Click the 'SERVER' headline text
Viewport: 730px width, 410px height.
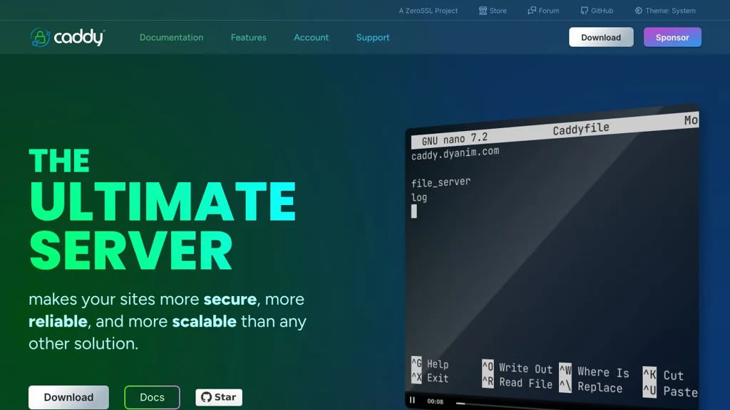tap(131, 251)
